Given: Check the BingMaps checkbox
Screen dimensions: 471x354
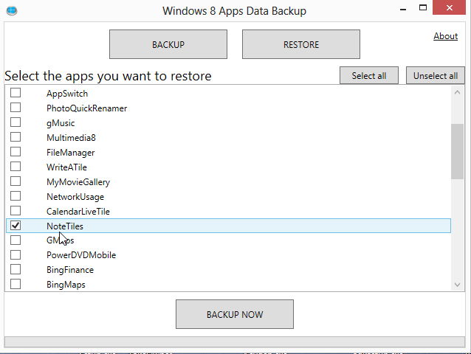Looking at the screenshot, I should (16, 284).
